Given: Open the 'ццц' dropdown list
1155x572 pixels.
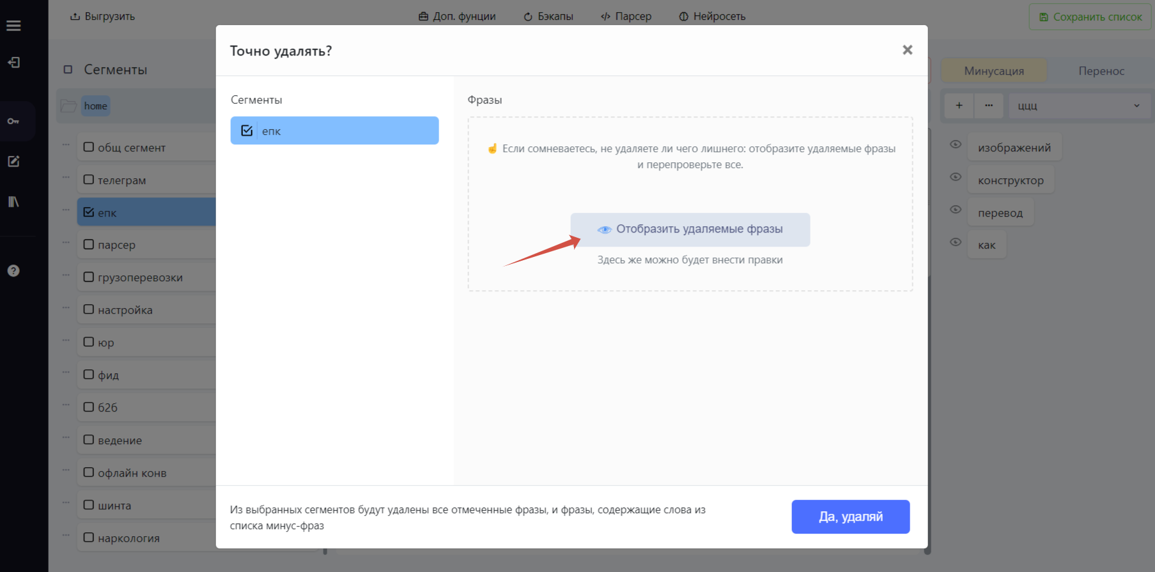Looking at the screenshot, I should (x=1080, y=105).
